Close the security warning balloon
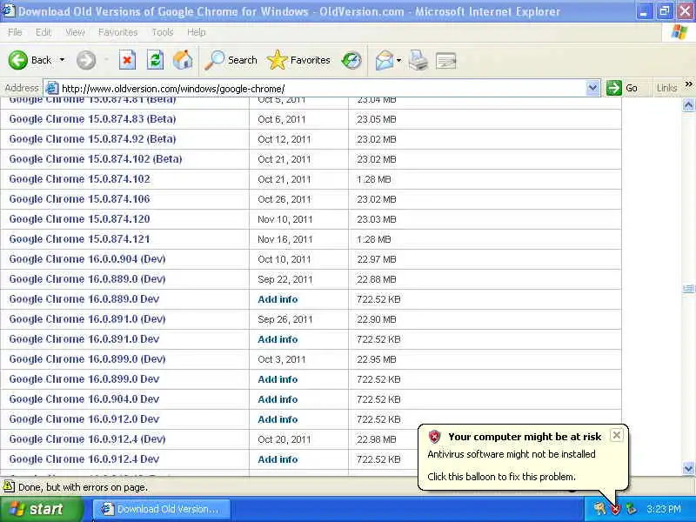Image resolution: width=696 pixels, height=522 pixels. 617,436
